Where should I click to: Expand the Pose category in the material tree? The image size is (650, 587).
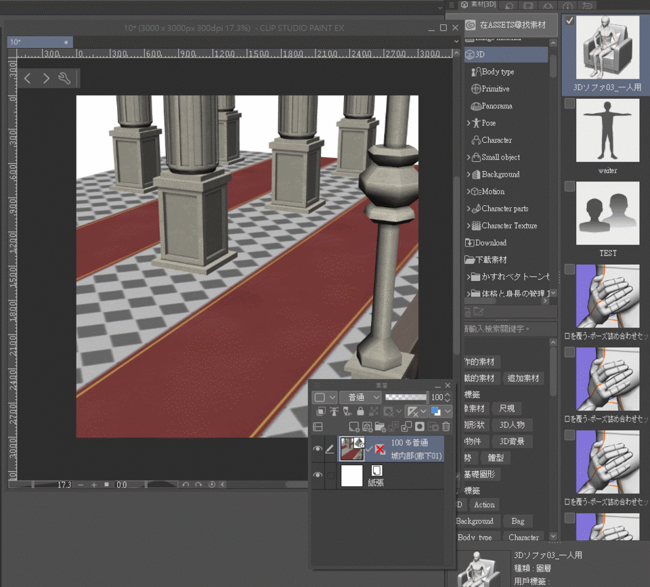[x=469, y=123]
